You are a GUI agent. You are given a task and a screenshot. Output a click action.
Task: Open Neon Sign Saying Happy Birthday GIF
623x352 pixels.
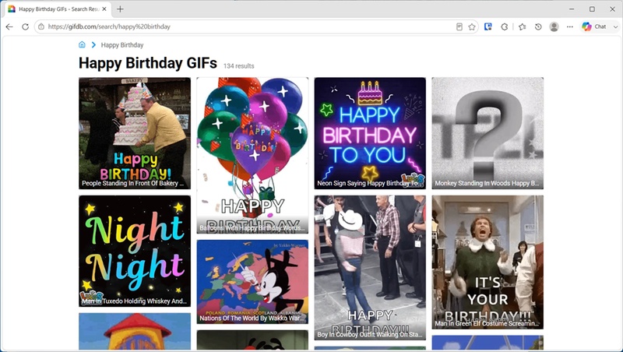(370, 133)
